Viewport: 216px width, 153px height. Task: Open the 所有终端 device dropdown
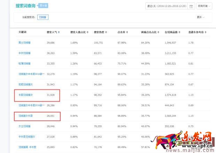(x=205, y=6)
